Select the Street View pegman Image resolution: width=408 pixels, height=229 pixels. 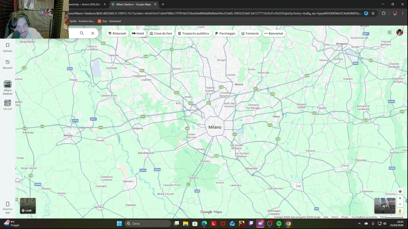tap(400, 211)
